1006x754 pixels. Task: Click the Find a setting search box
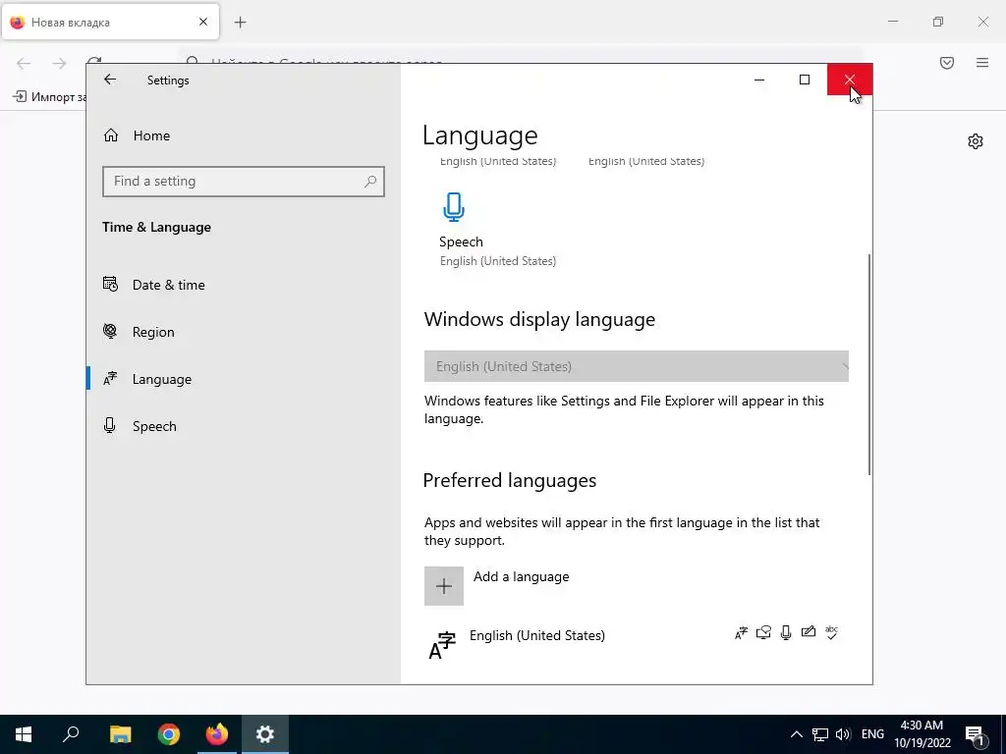[244, 182]
